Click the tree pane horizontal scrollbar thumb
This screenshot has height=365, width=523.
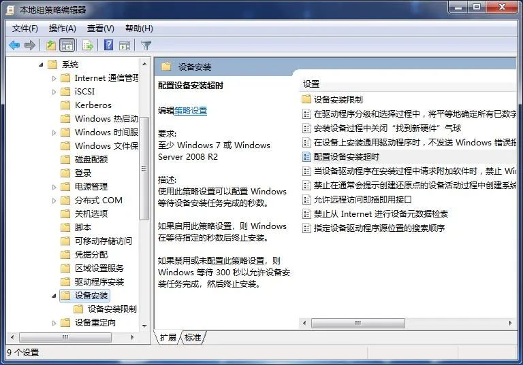click(x=65, y=337)
